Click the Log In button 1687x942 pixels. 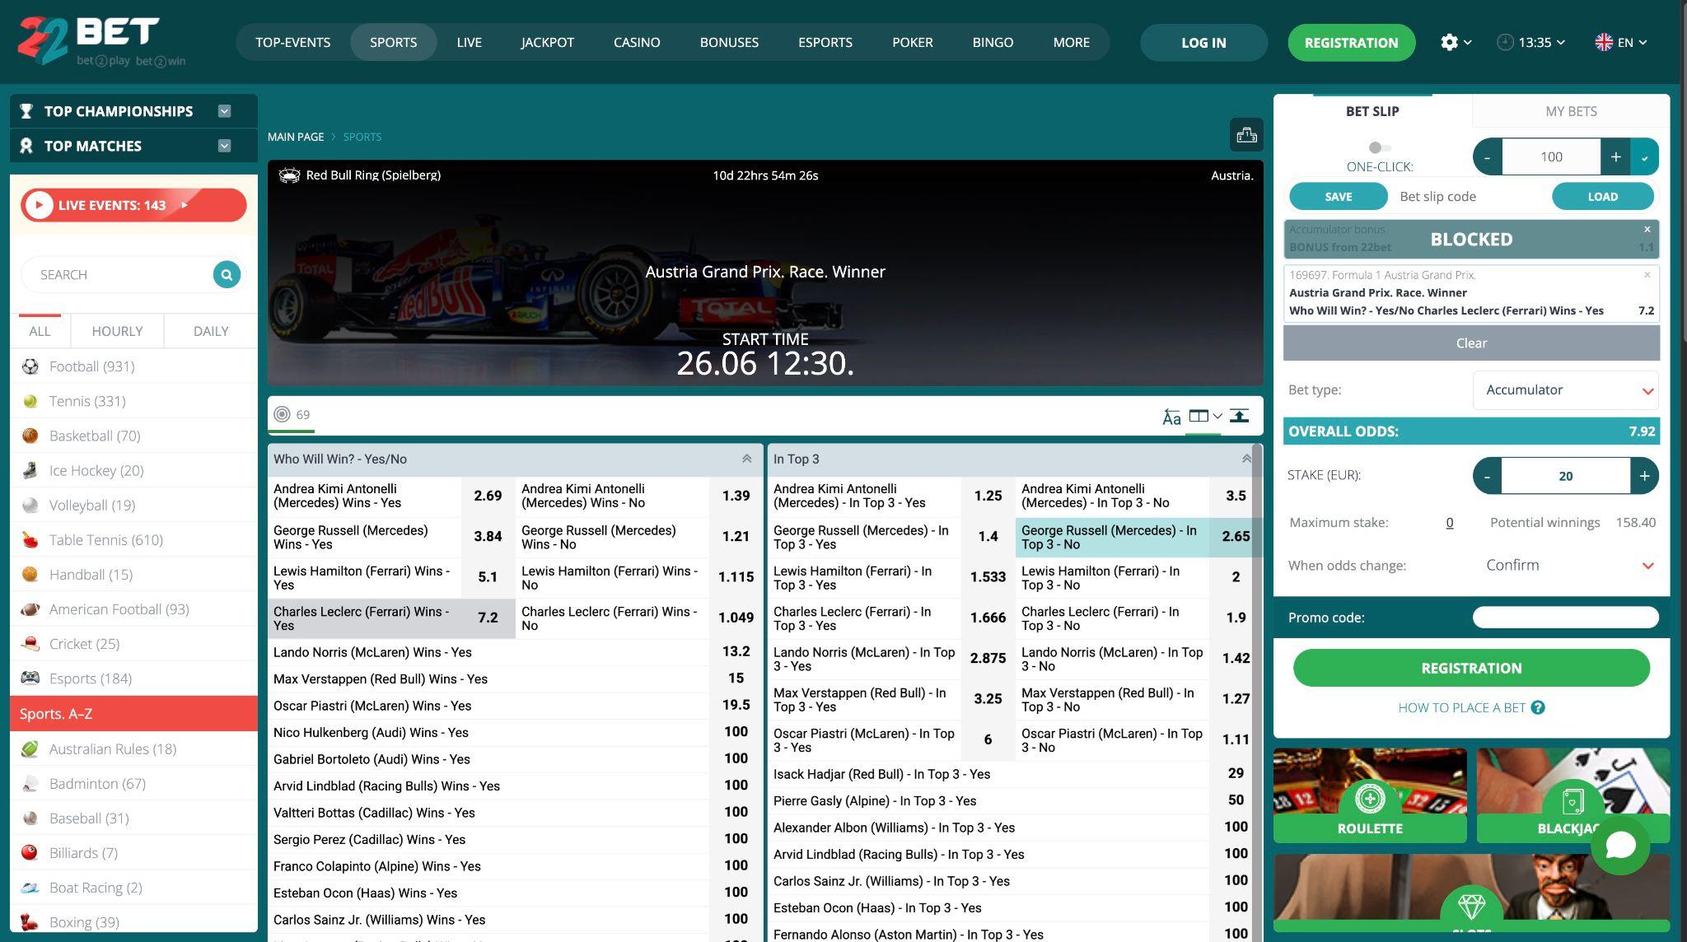[x=1203, y=42]
